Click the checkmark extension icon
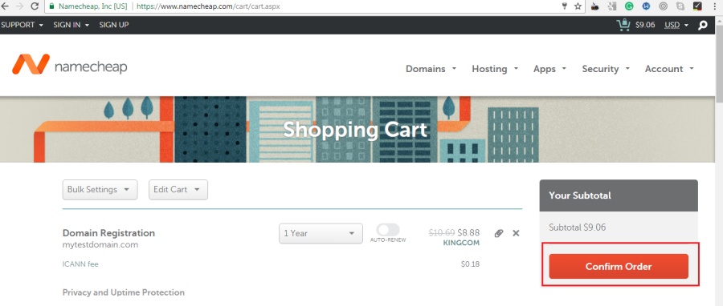The width and height of the screenshot is (723, 306). click(x=697, y=6)
